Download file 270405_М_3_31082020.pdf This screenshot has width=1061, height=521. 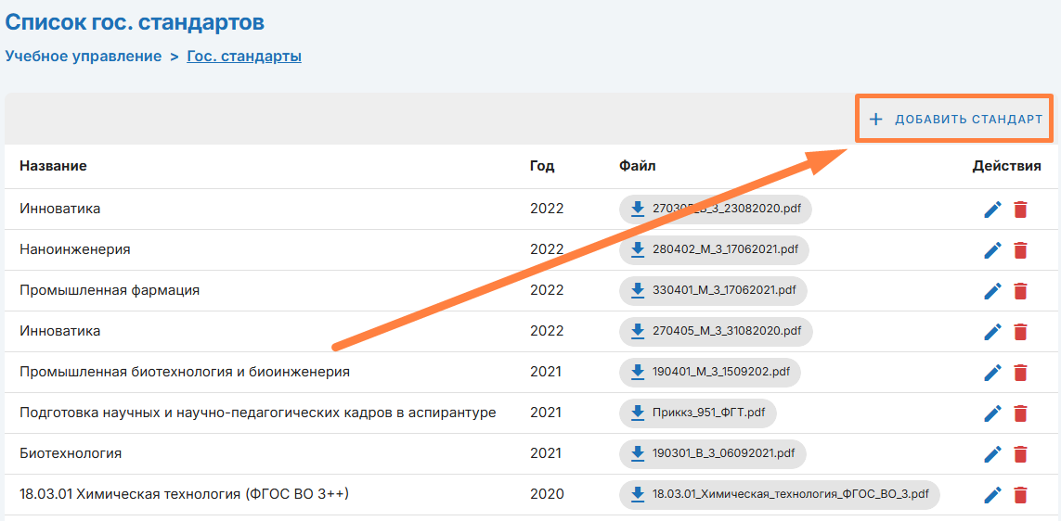tap(716, 331)
